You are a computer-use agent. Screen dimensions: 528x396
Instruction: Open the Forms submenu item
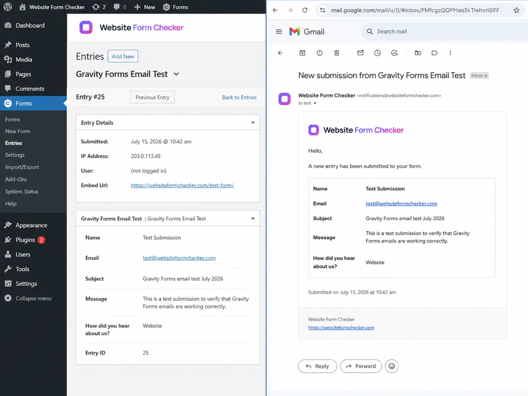12,120
